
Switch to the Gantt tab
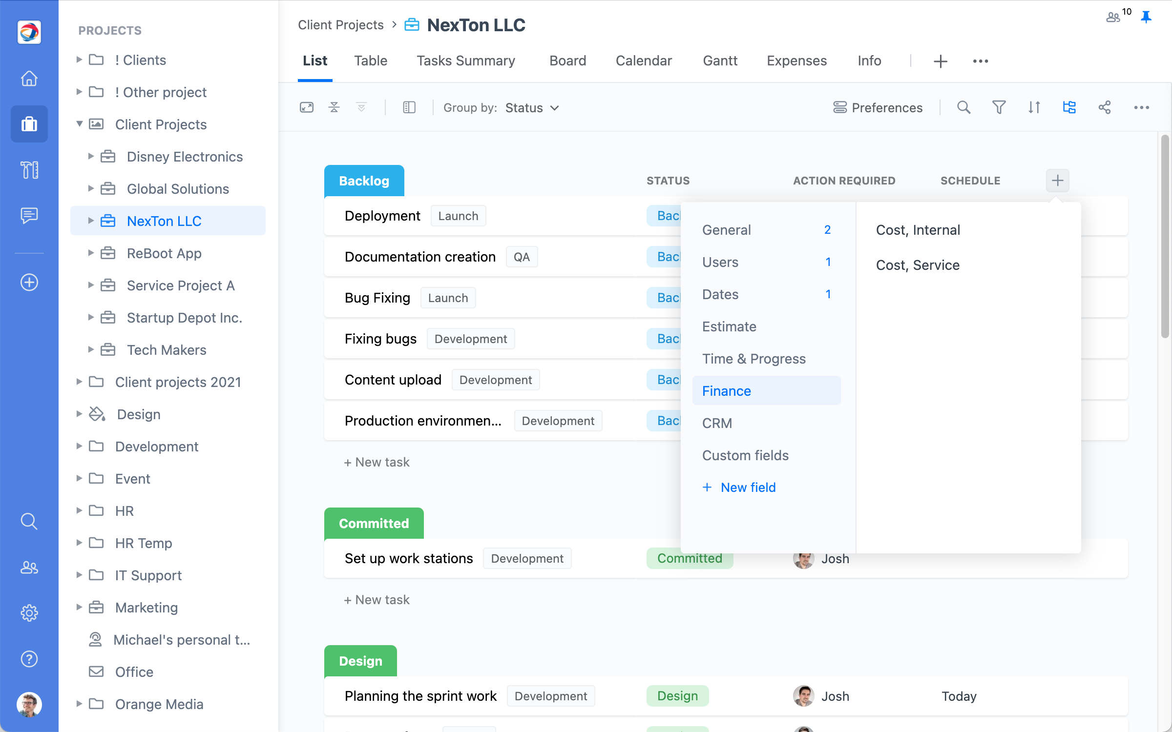point(720,61)
